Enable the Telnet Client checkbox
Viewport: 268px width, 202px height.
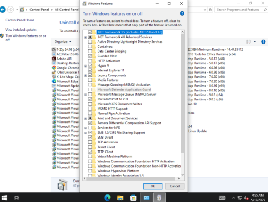(x=90, y=147)
